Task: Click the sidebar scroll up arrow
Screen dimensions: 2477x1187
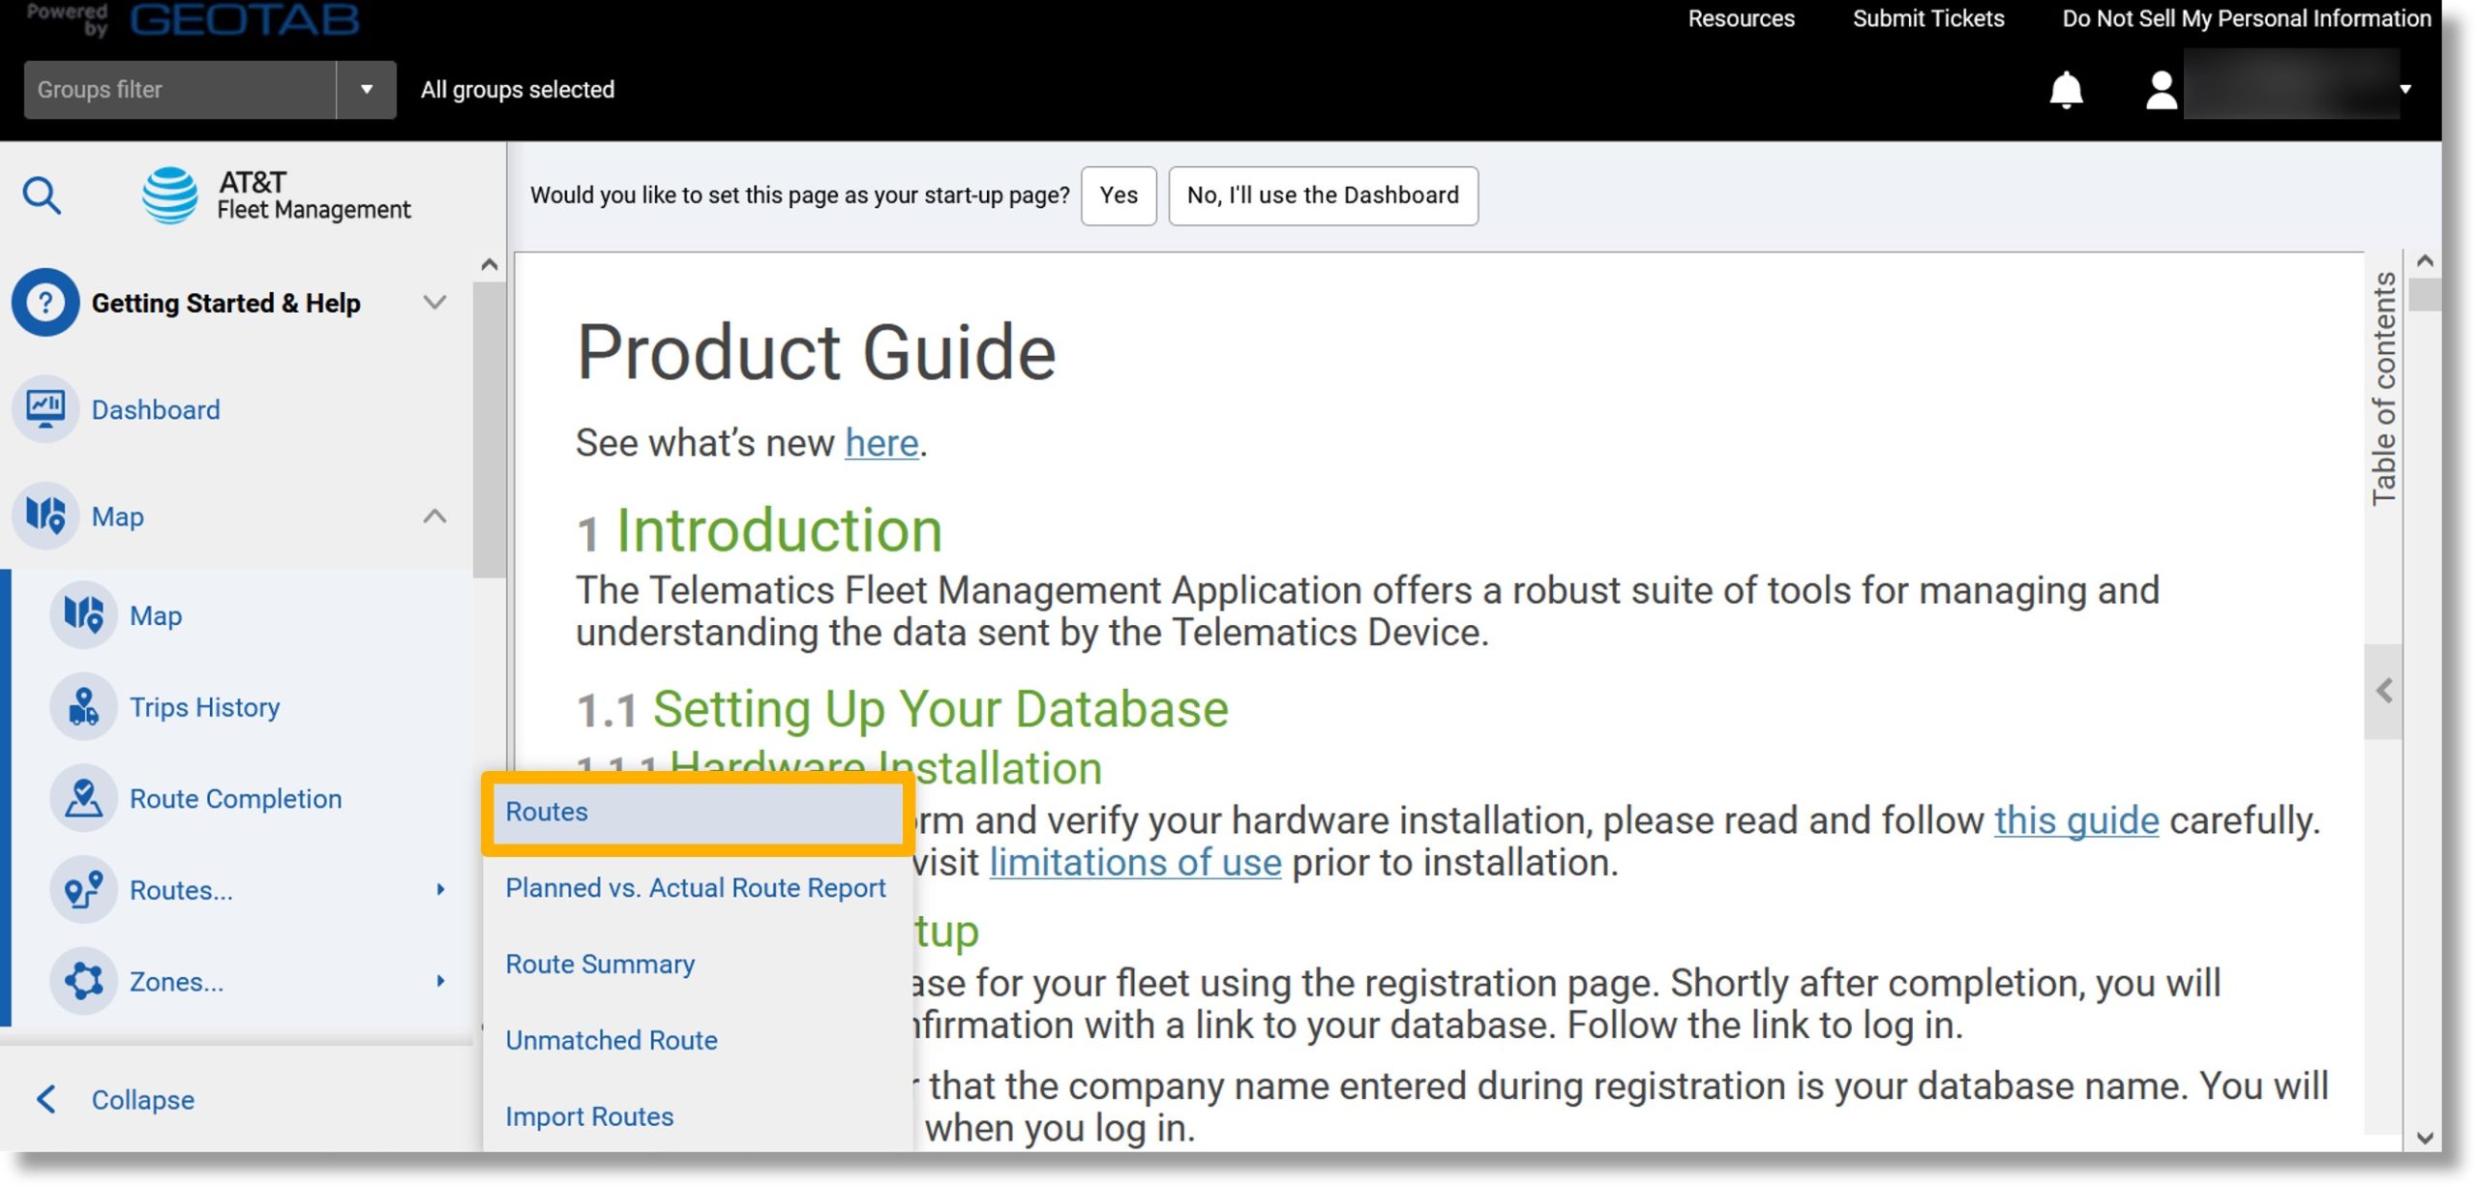Action: (490, 265)
